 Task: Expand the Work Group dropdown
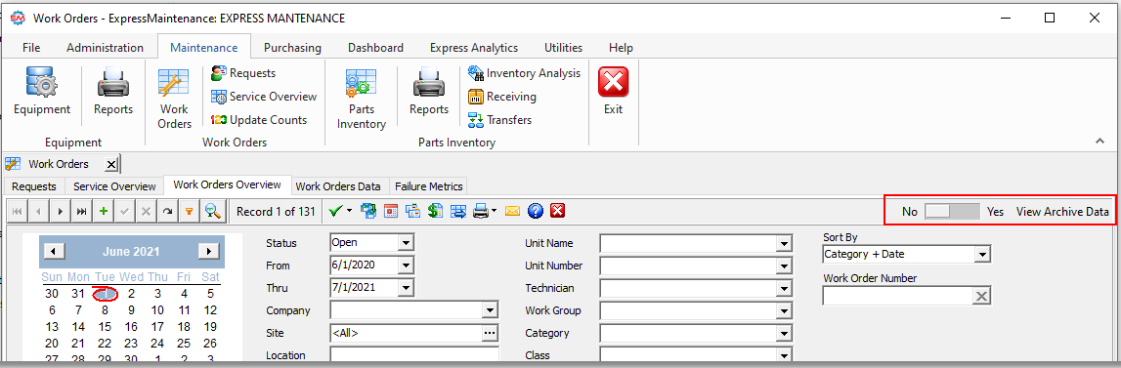(784, 311)
